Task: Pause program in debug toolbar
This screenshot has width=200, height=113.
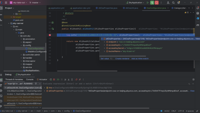Action: click(x=62, y=79)
